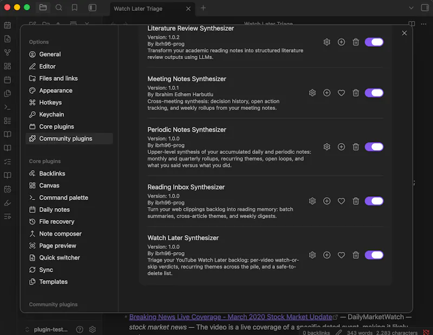This screenshot has width=433, height=335.
Task: Click heart icon for Watch Later Synthesizer
Action: pyautogui.click(x=342, y=255)
